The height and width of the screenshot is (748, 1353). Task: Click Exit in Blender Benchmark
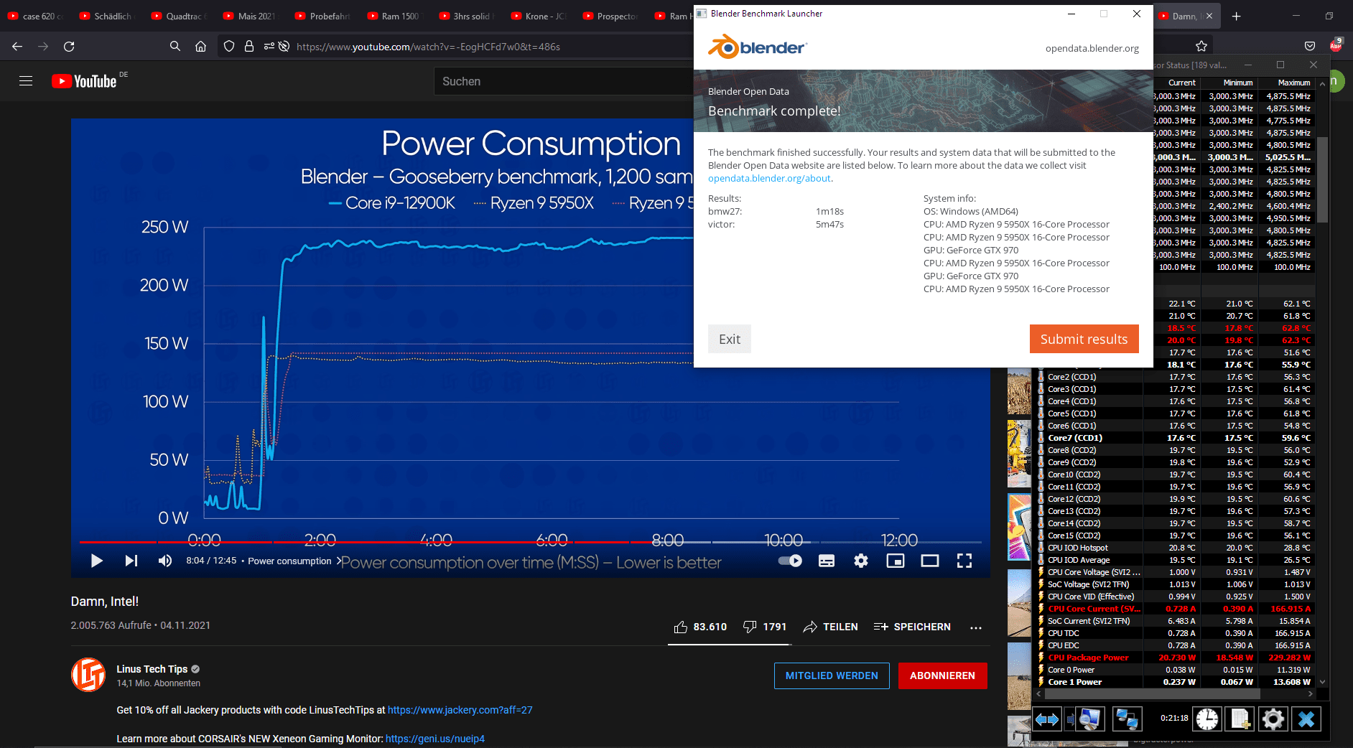coord(730,339)
